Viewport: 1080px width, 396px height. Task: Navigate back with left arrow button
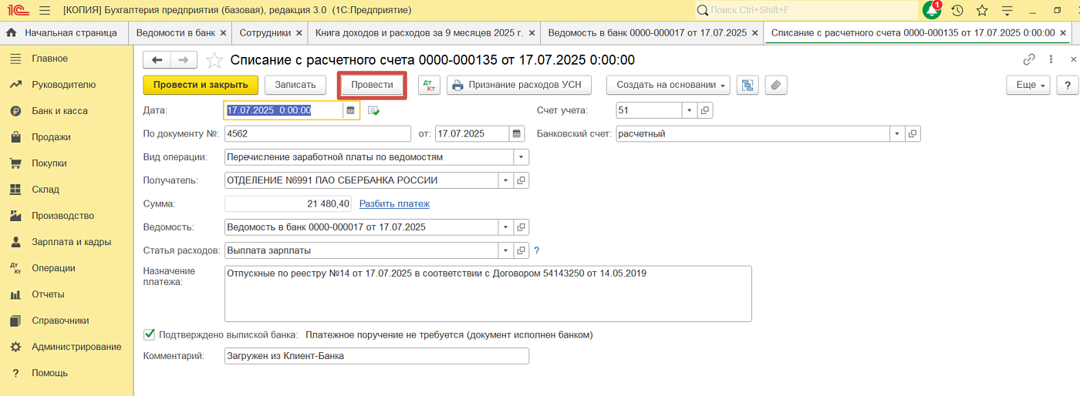tap(157, 60)
